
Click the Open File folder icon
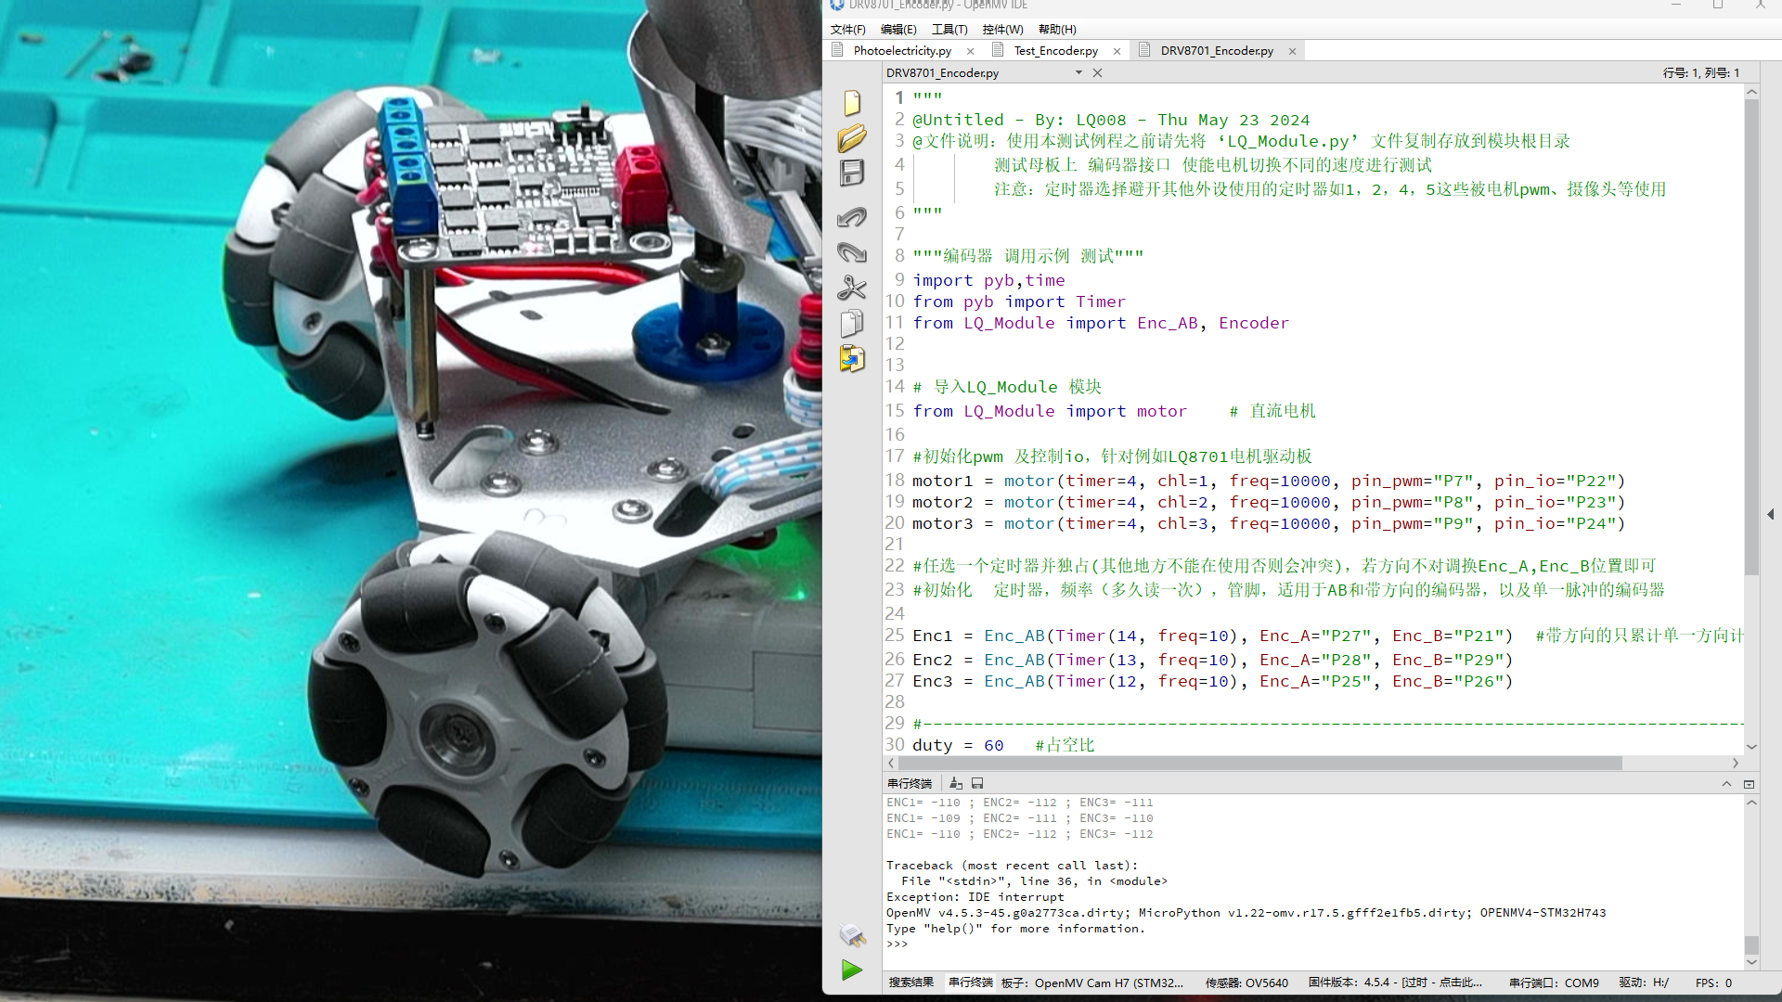tap(852, 137)
